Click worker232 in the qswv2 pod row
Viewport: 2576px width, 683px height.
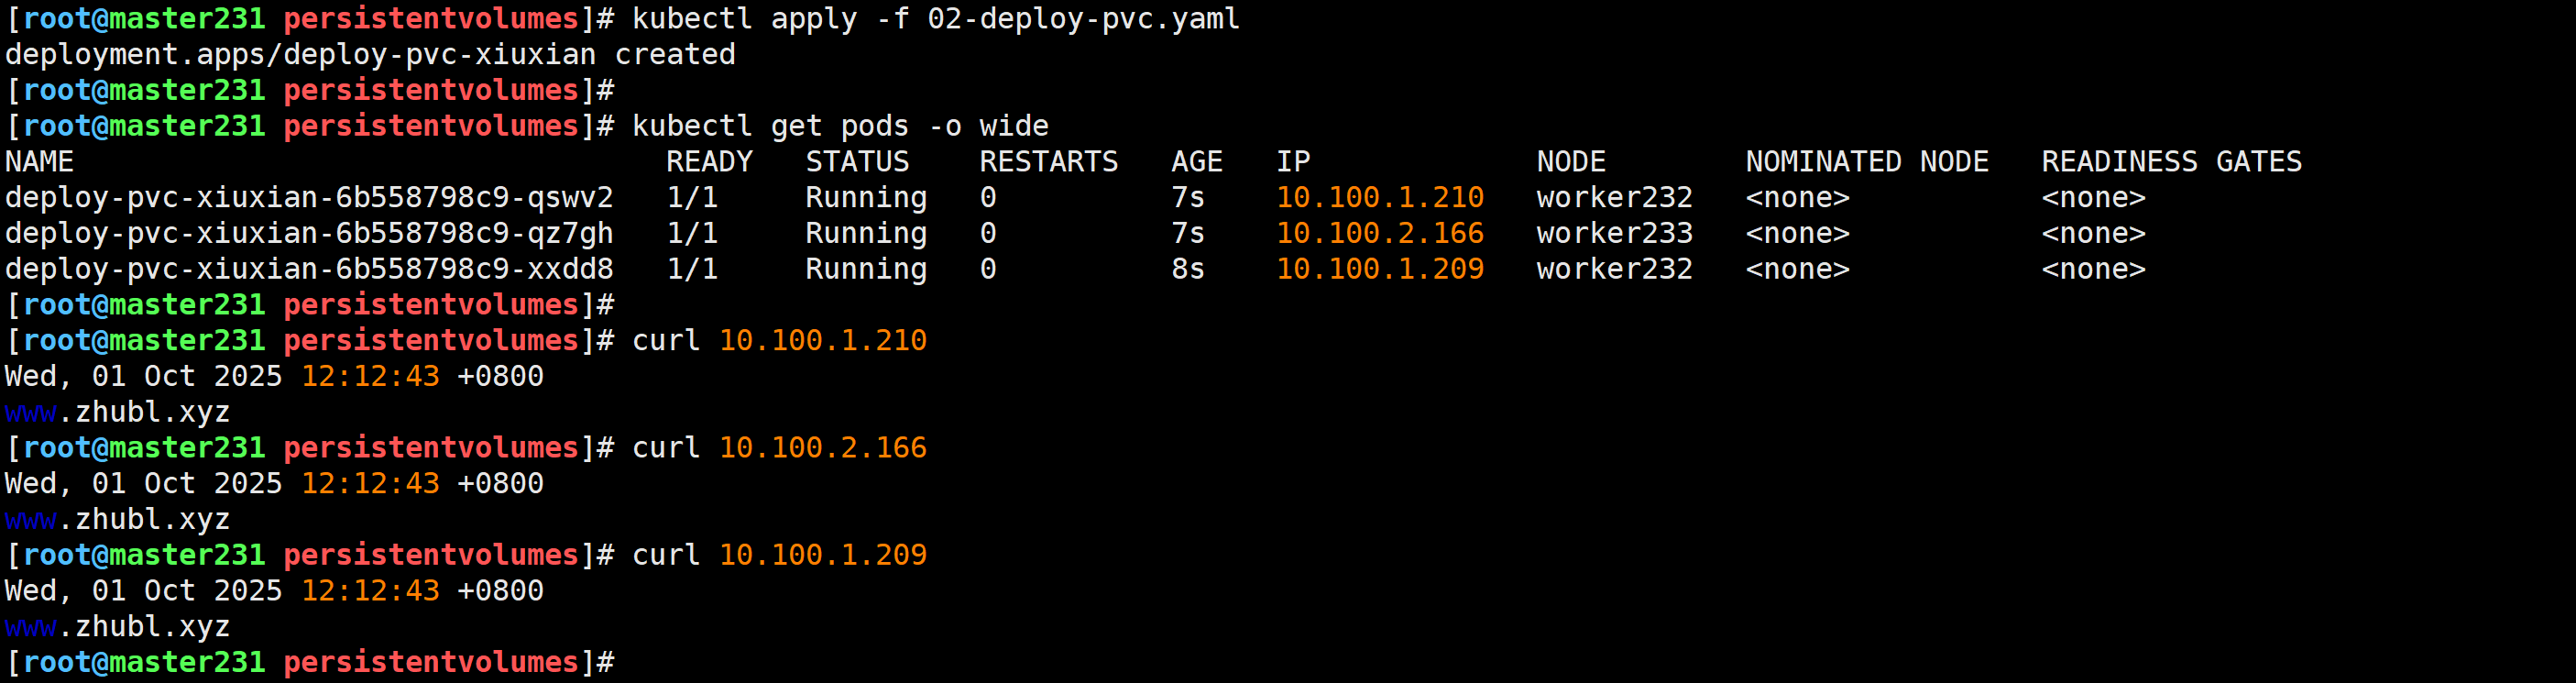click(x=1614, y=198)
